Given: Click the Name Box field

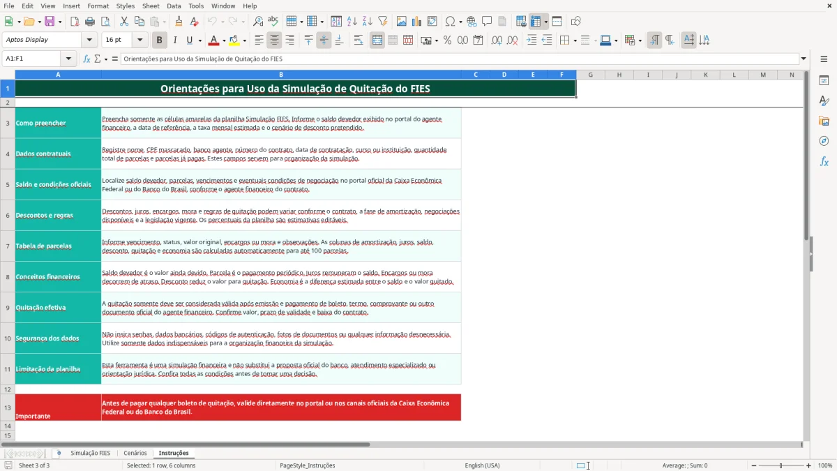Looking at the screenshot, I should tap(32, 59).
